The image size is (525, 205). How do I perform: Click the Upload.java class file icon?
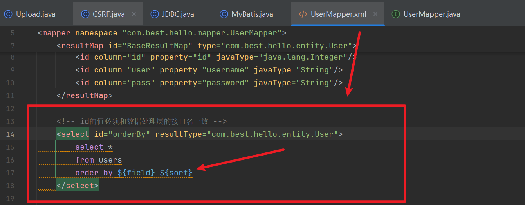9,14
